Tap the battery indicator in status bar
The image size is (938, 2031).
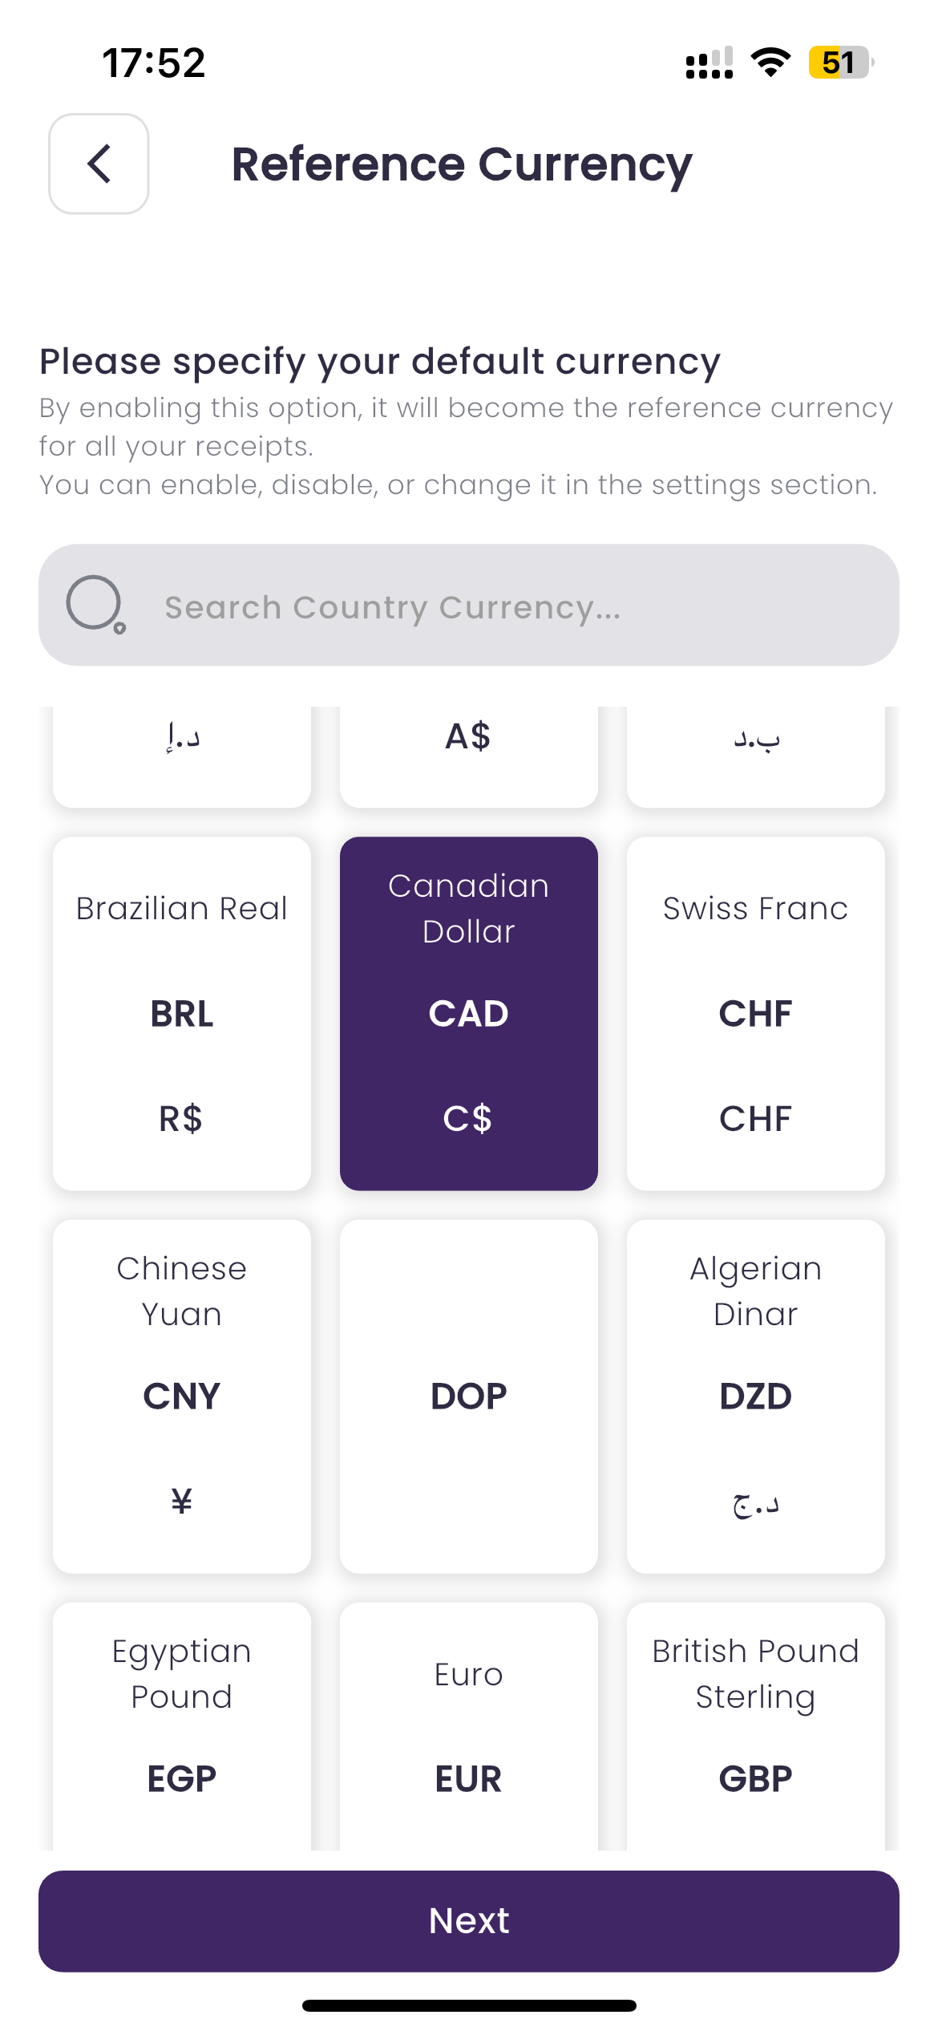(x=840, y=63)
